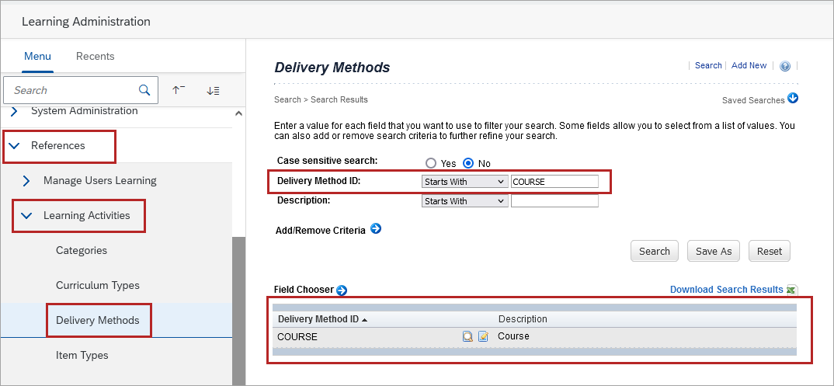Open the help icon beside Add New
Image resolution: width=834 pixels, height=386 pixels.
point(785,66)
